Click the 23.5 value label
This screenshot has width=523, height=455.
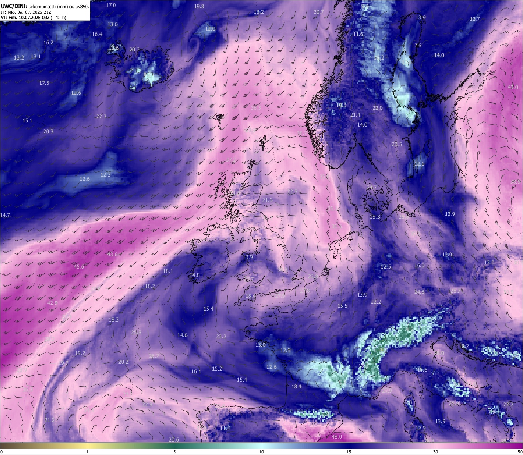click(397, 144)
